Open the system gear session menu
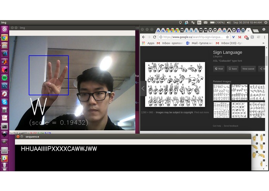269x191 pixels. coord(266,22)
